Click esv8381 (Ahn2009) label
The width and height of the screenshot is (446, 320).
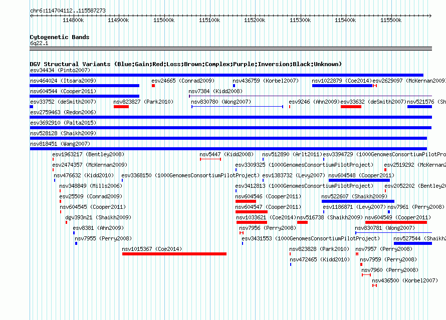point(98,228)
